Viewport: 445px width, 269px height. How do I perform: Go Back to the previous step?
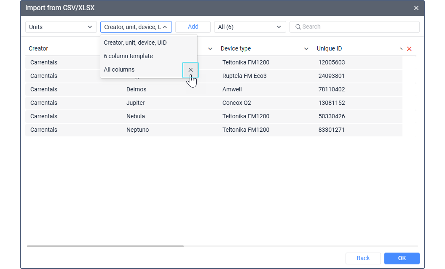(x=363, y=258)
